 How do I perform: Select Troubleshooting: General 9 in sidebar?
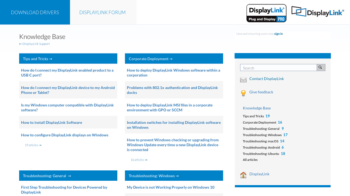coord(263,128)
